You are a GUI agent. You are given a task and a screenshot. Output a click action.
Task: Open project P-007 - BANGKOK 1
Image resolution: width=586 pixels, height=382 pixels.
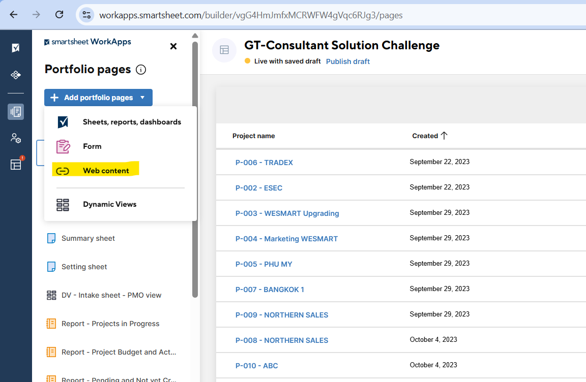[x=270, y=290]
